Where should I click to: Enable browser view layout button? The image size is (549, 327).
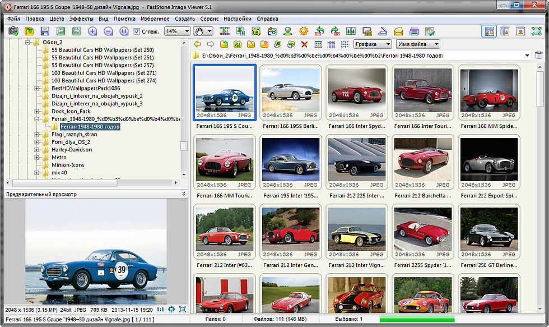(x=489, y=31)
